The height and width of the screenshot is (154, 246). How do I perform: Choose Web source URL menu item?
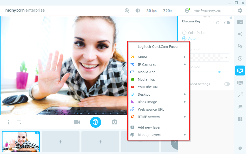click(158, 109)
